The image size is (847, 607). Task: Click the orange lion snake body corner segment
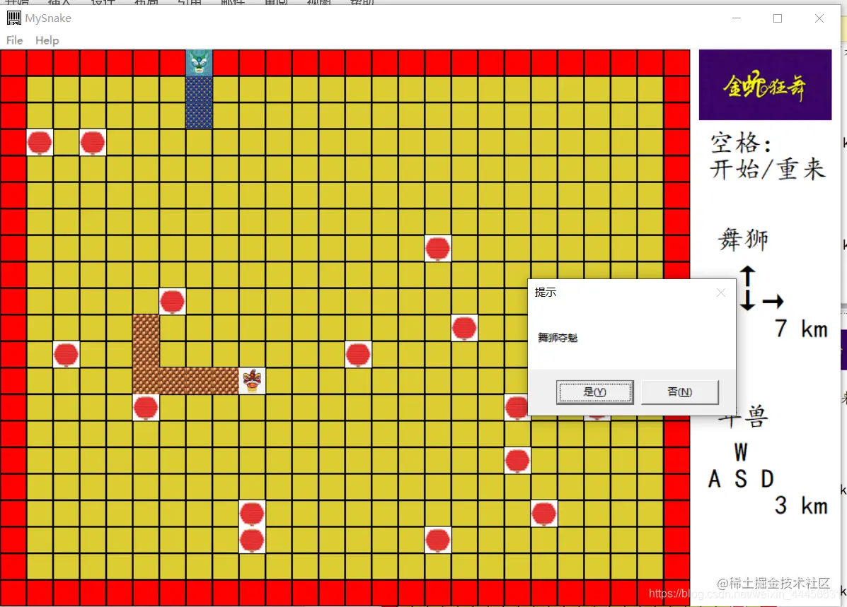pyautogui.click(x=146, y=381)
